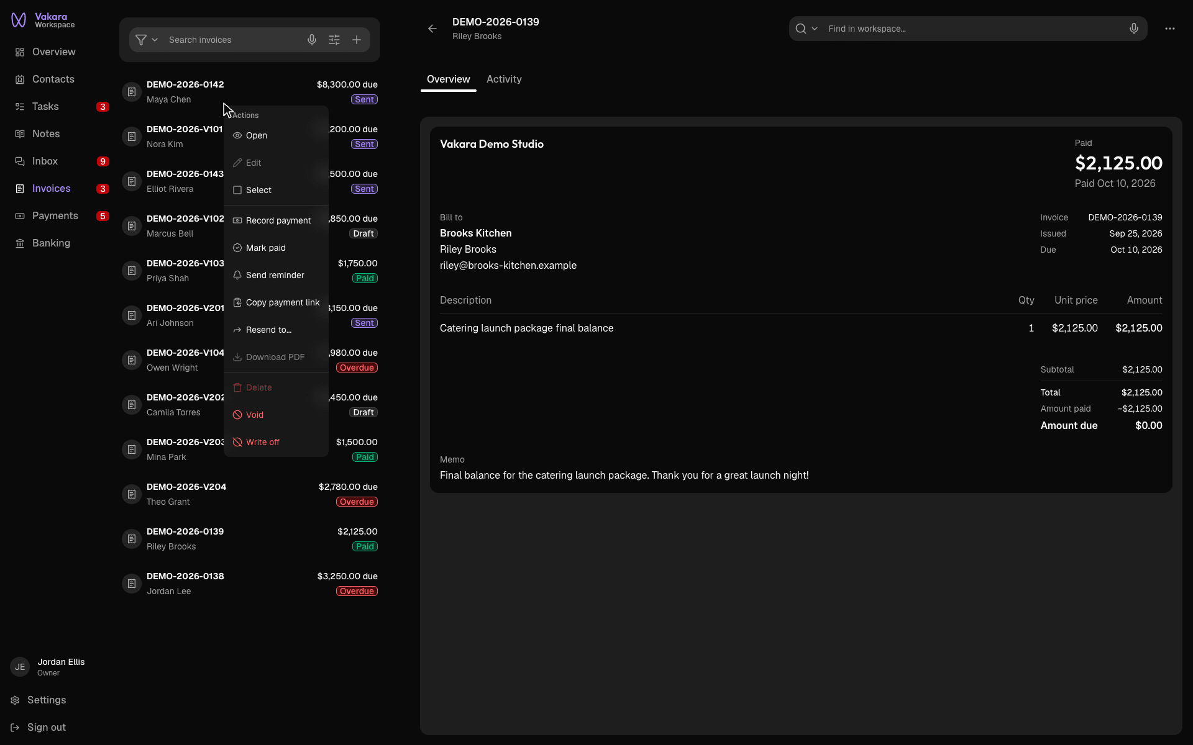
Task: Switch to the Activity tab
Action: (504, 79)
